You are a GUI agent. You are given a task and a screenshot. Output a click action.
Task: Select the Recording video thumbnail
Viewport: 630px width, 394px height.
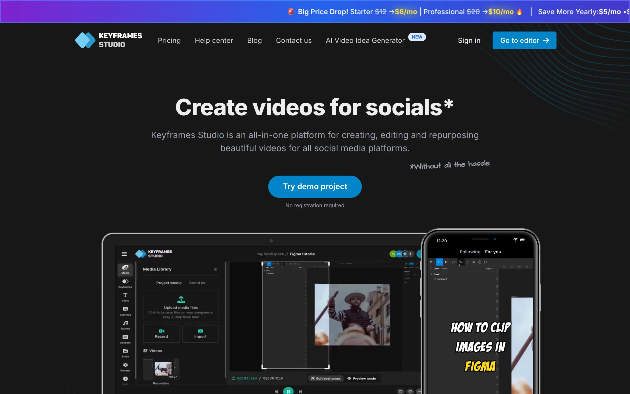(161, 369)
